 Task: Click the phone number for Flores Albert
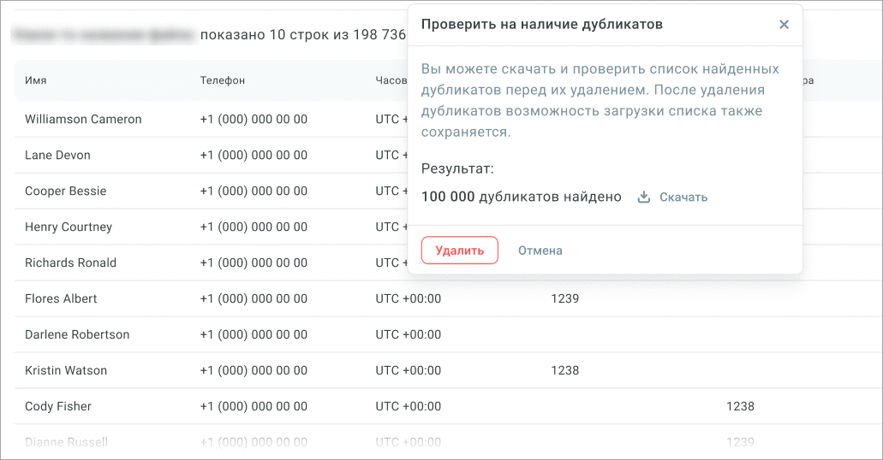pyautogui.click(x=254, y=298)
